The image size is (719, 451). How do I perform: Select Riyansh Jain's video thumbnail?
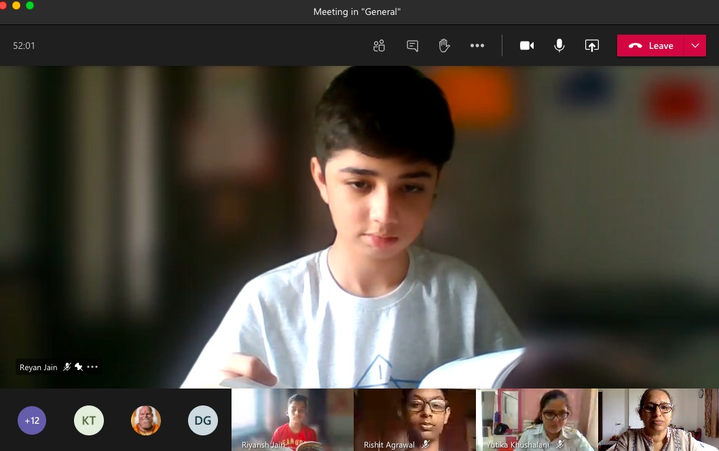293,420
